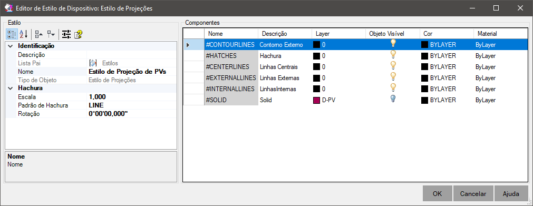Screen dimensions: 533x206
Task: Click the layer color swatch of #CONTOURLINES
Action: point(316,45)
